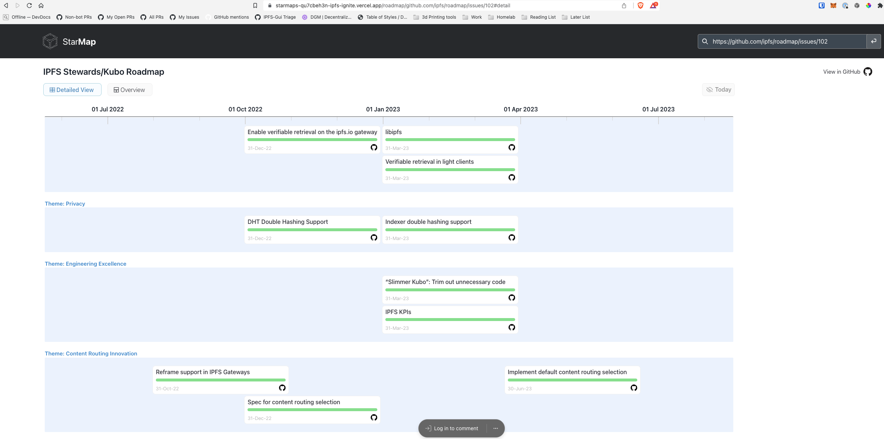Open the ellipsis menu beside Log in to comment
This screenshot has width=884, height=439.
point(496,428)
